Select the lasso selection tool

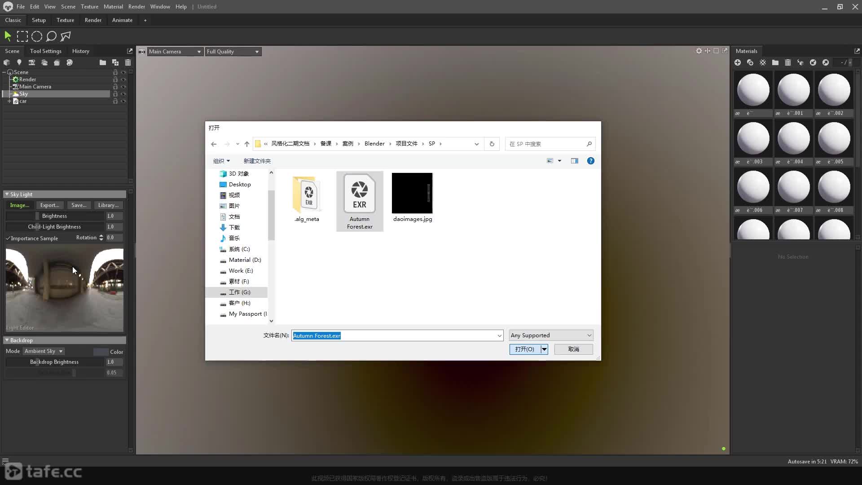point(51,36)
